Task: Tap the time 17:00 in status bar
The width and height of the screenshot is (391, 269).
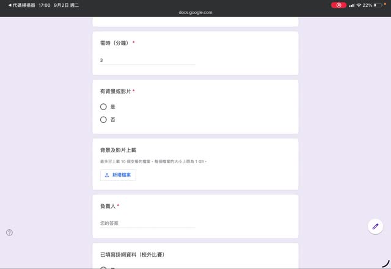Action: (45, 5)
